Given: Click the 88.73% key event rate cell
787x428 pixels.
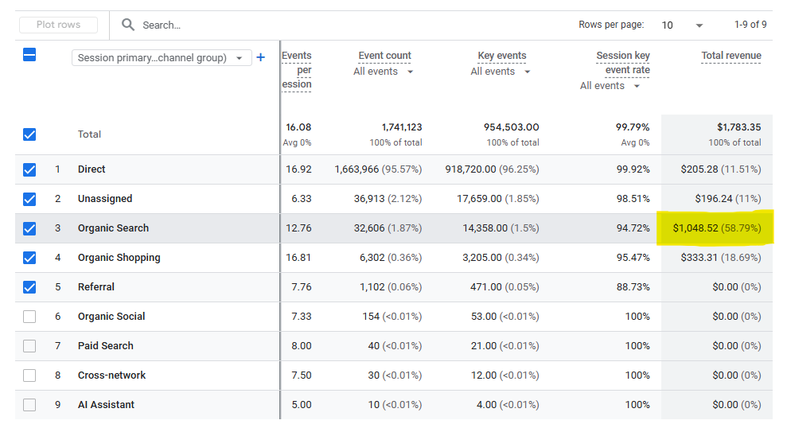Looking at the screenshot, I should 633,287.
